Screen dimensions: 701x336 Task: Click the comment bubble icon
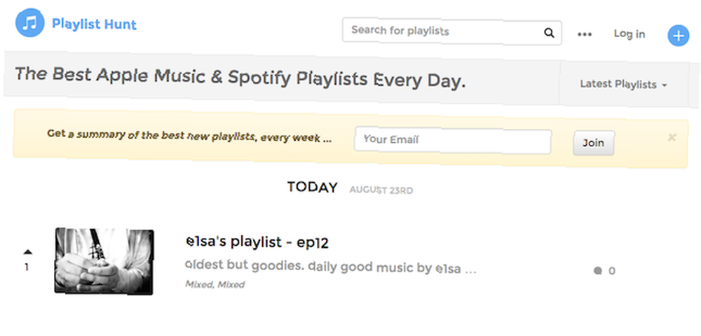597,270
